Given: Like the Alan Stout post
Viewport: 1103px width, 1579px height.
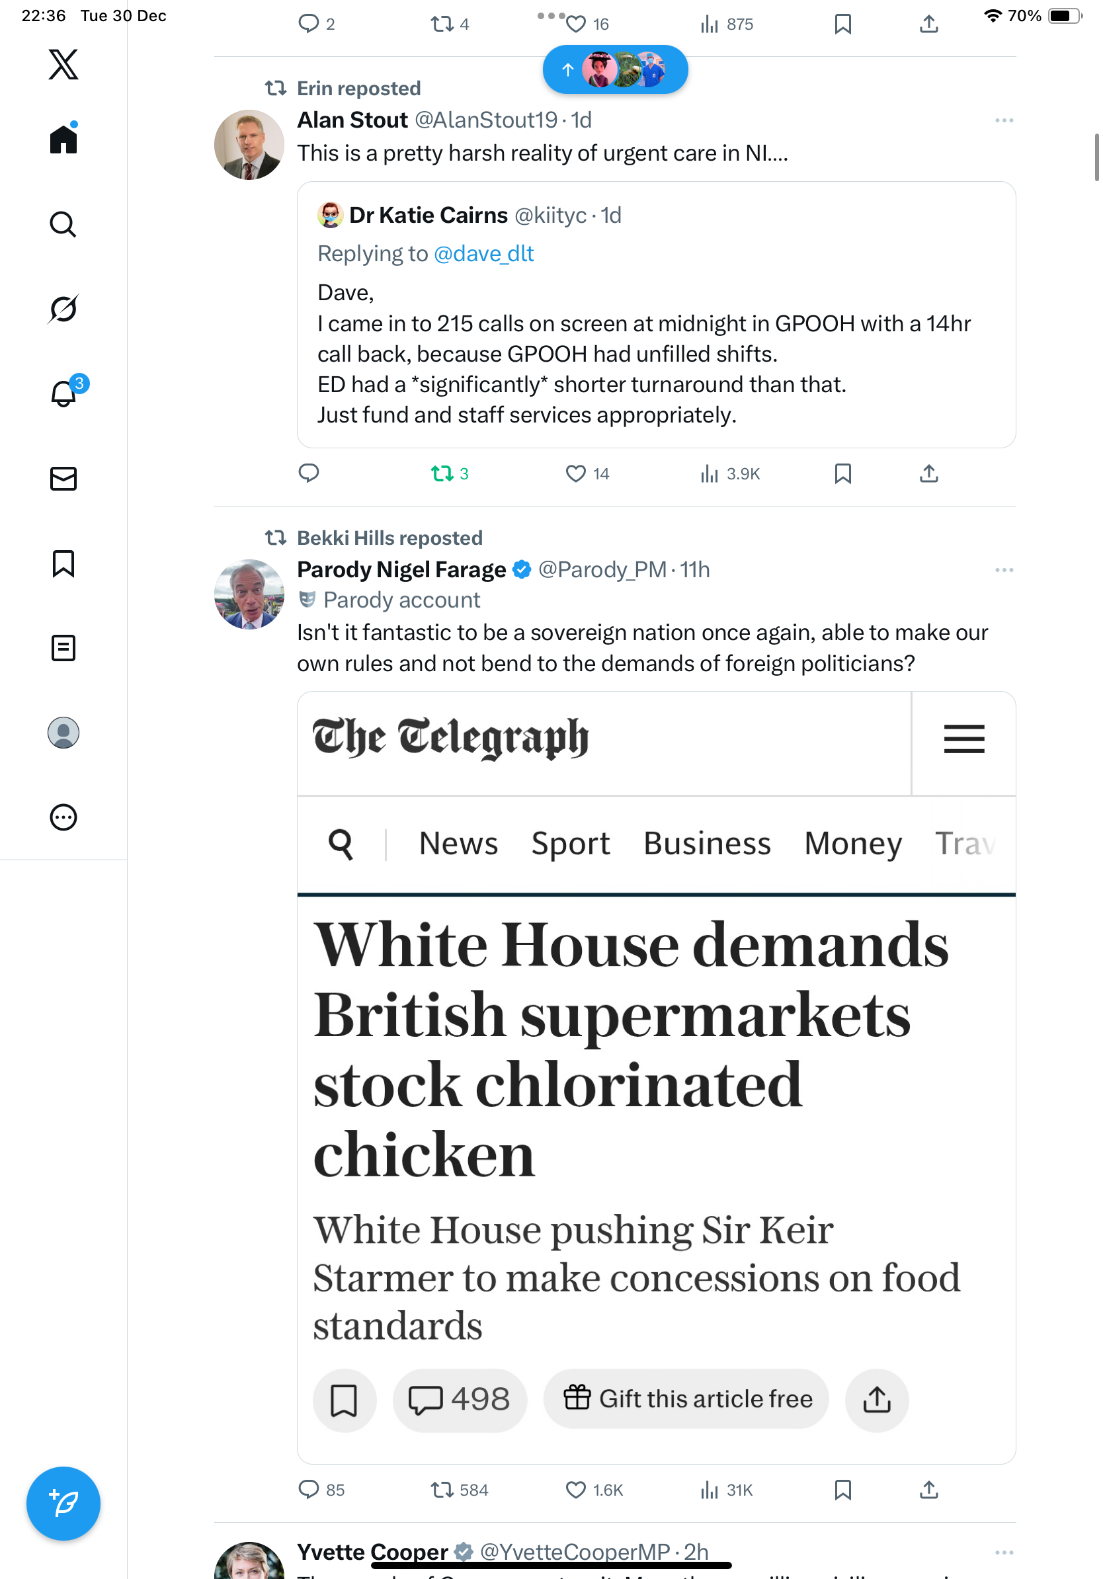Looking at the screenshot, I should tap(575, 474).
